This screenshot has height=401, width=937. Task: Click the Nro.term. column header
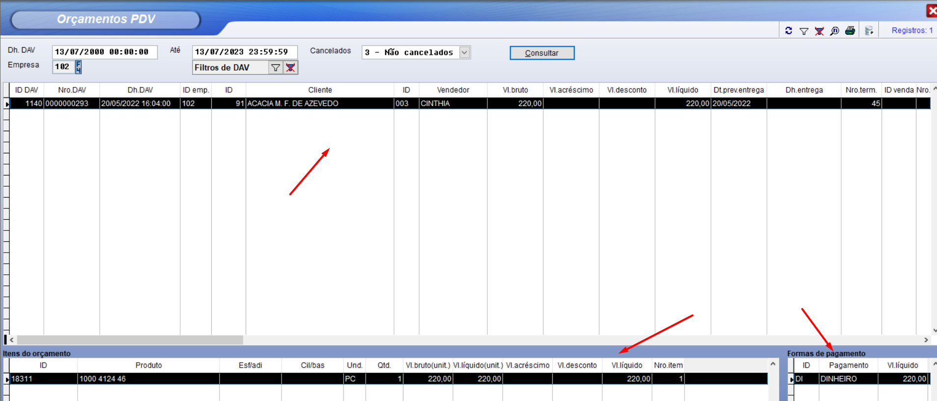tap(861, 90)
